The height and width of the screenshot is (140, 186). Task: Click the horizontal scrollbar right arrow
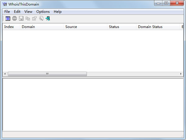click(x=181, y=74)
